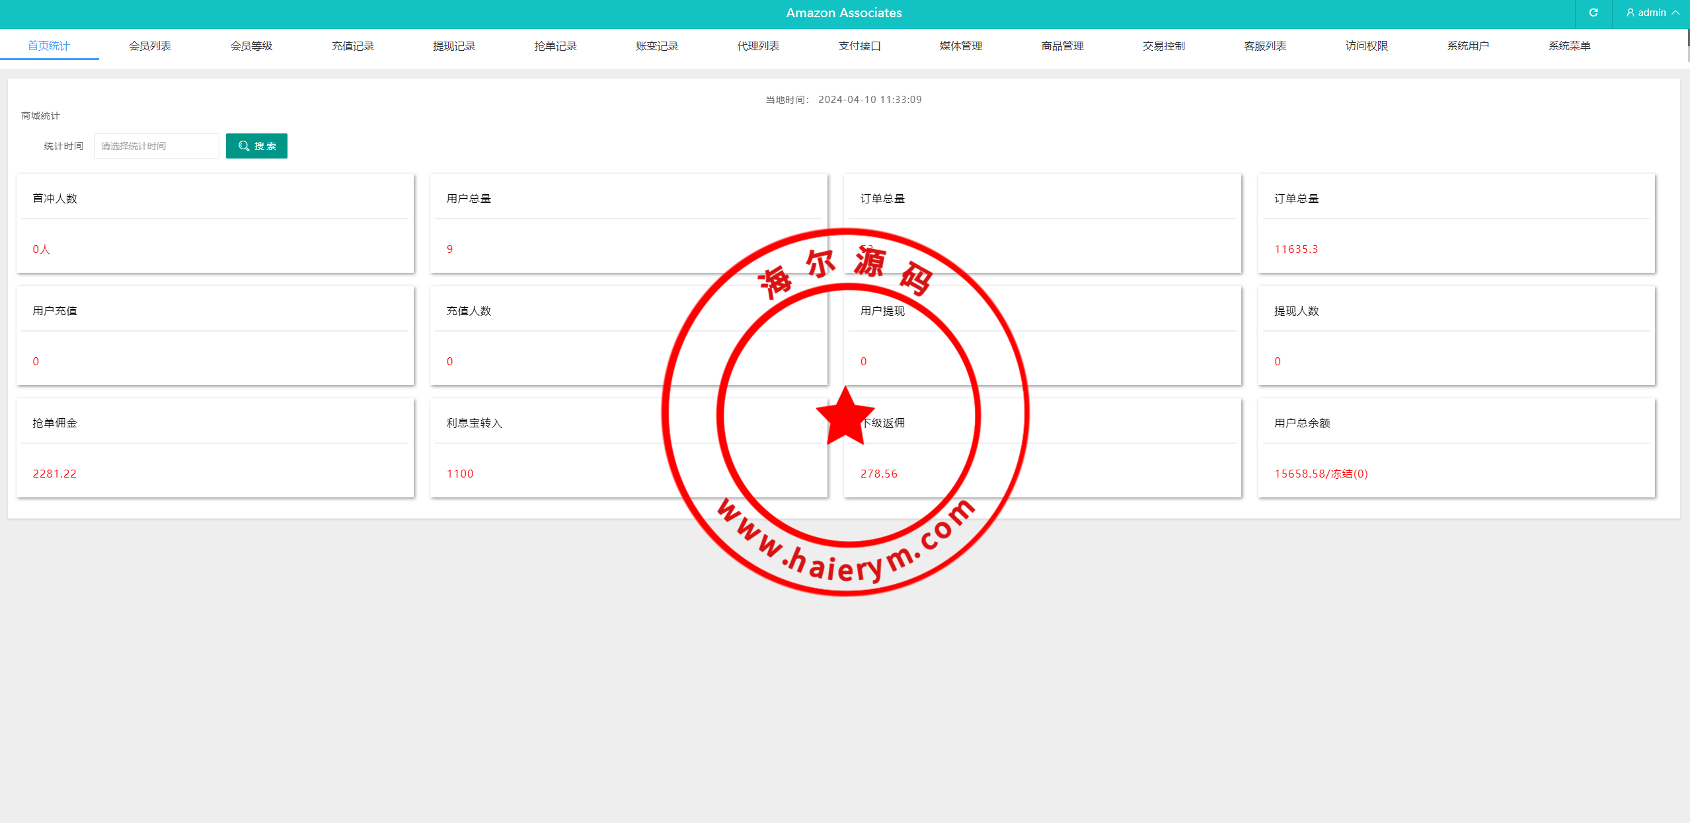The height and width of the screenshot is (823, 1690).
Task: Click the refresh icon in header
Action: pos(1593,13)
